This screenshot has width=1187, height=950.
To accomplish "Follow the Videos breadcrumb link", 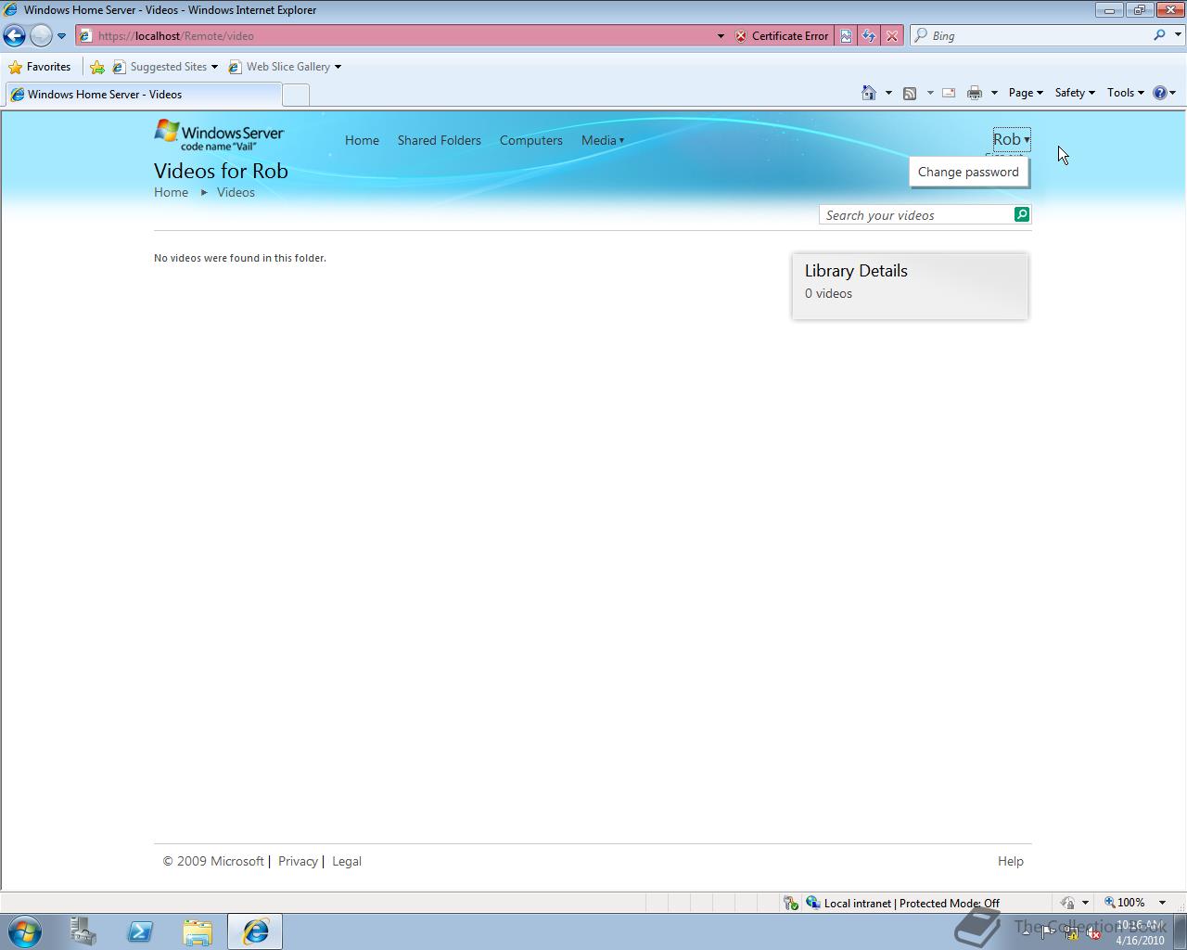I will pyautogui.click(x=236, y=192).
